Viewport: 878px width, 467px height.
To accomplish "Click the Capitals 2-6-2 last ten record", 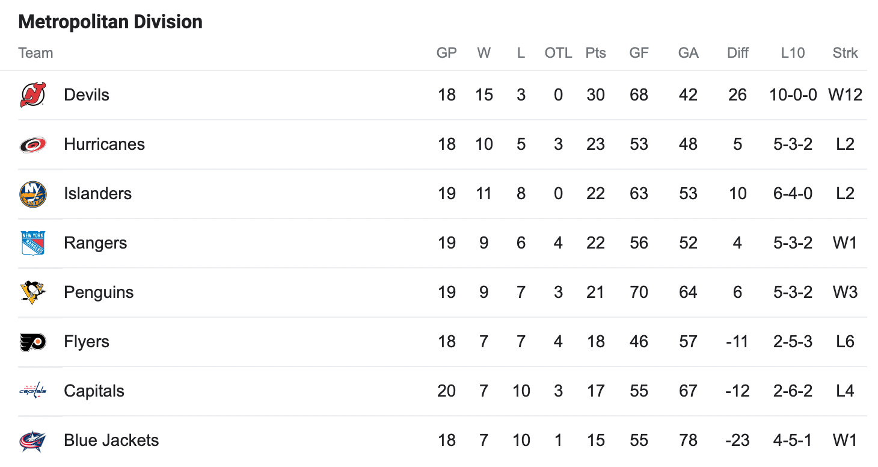I will (x=793, y=391).
